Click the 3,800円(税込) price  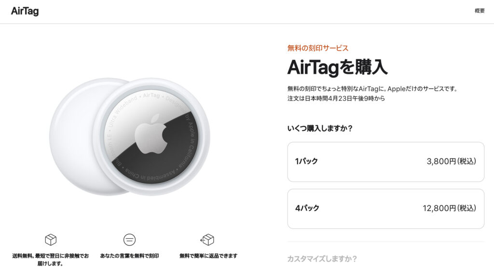pyautogui.click(x=451, y=161)
